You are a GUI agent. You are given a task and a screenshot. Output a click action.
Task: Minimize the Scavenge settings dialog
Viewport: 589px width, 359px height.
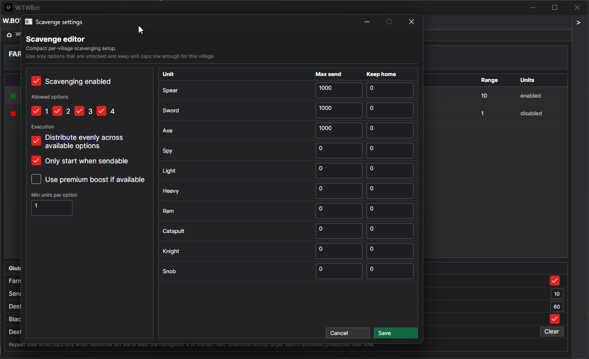[367, 22]
